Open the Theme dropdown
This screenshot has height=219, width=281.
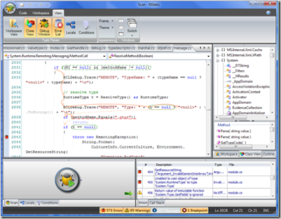tap(106, 28)
